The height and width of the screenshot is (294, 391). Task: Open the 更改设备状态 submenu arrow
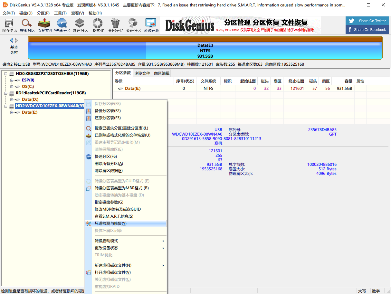click(x=163, y=248)
